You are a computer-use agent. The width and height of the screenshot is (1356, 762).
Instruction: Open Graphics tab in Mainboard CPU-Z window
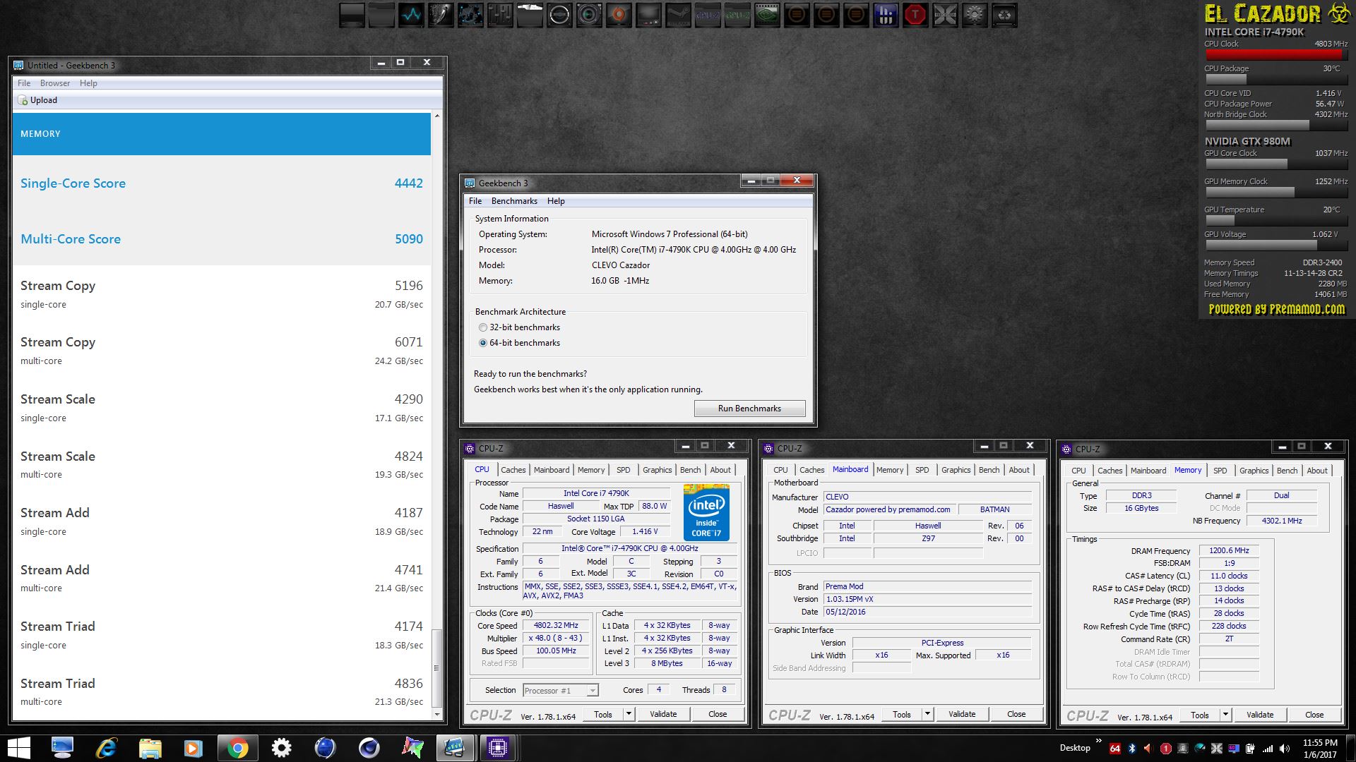coord(956,470)
